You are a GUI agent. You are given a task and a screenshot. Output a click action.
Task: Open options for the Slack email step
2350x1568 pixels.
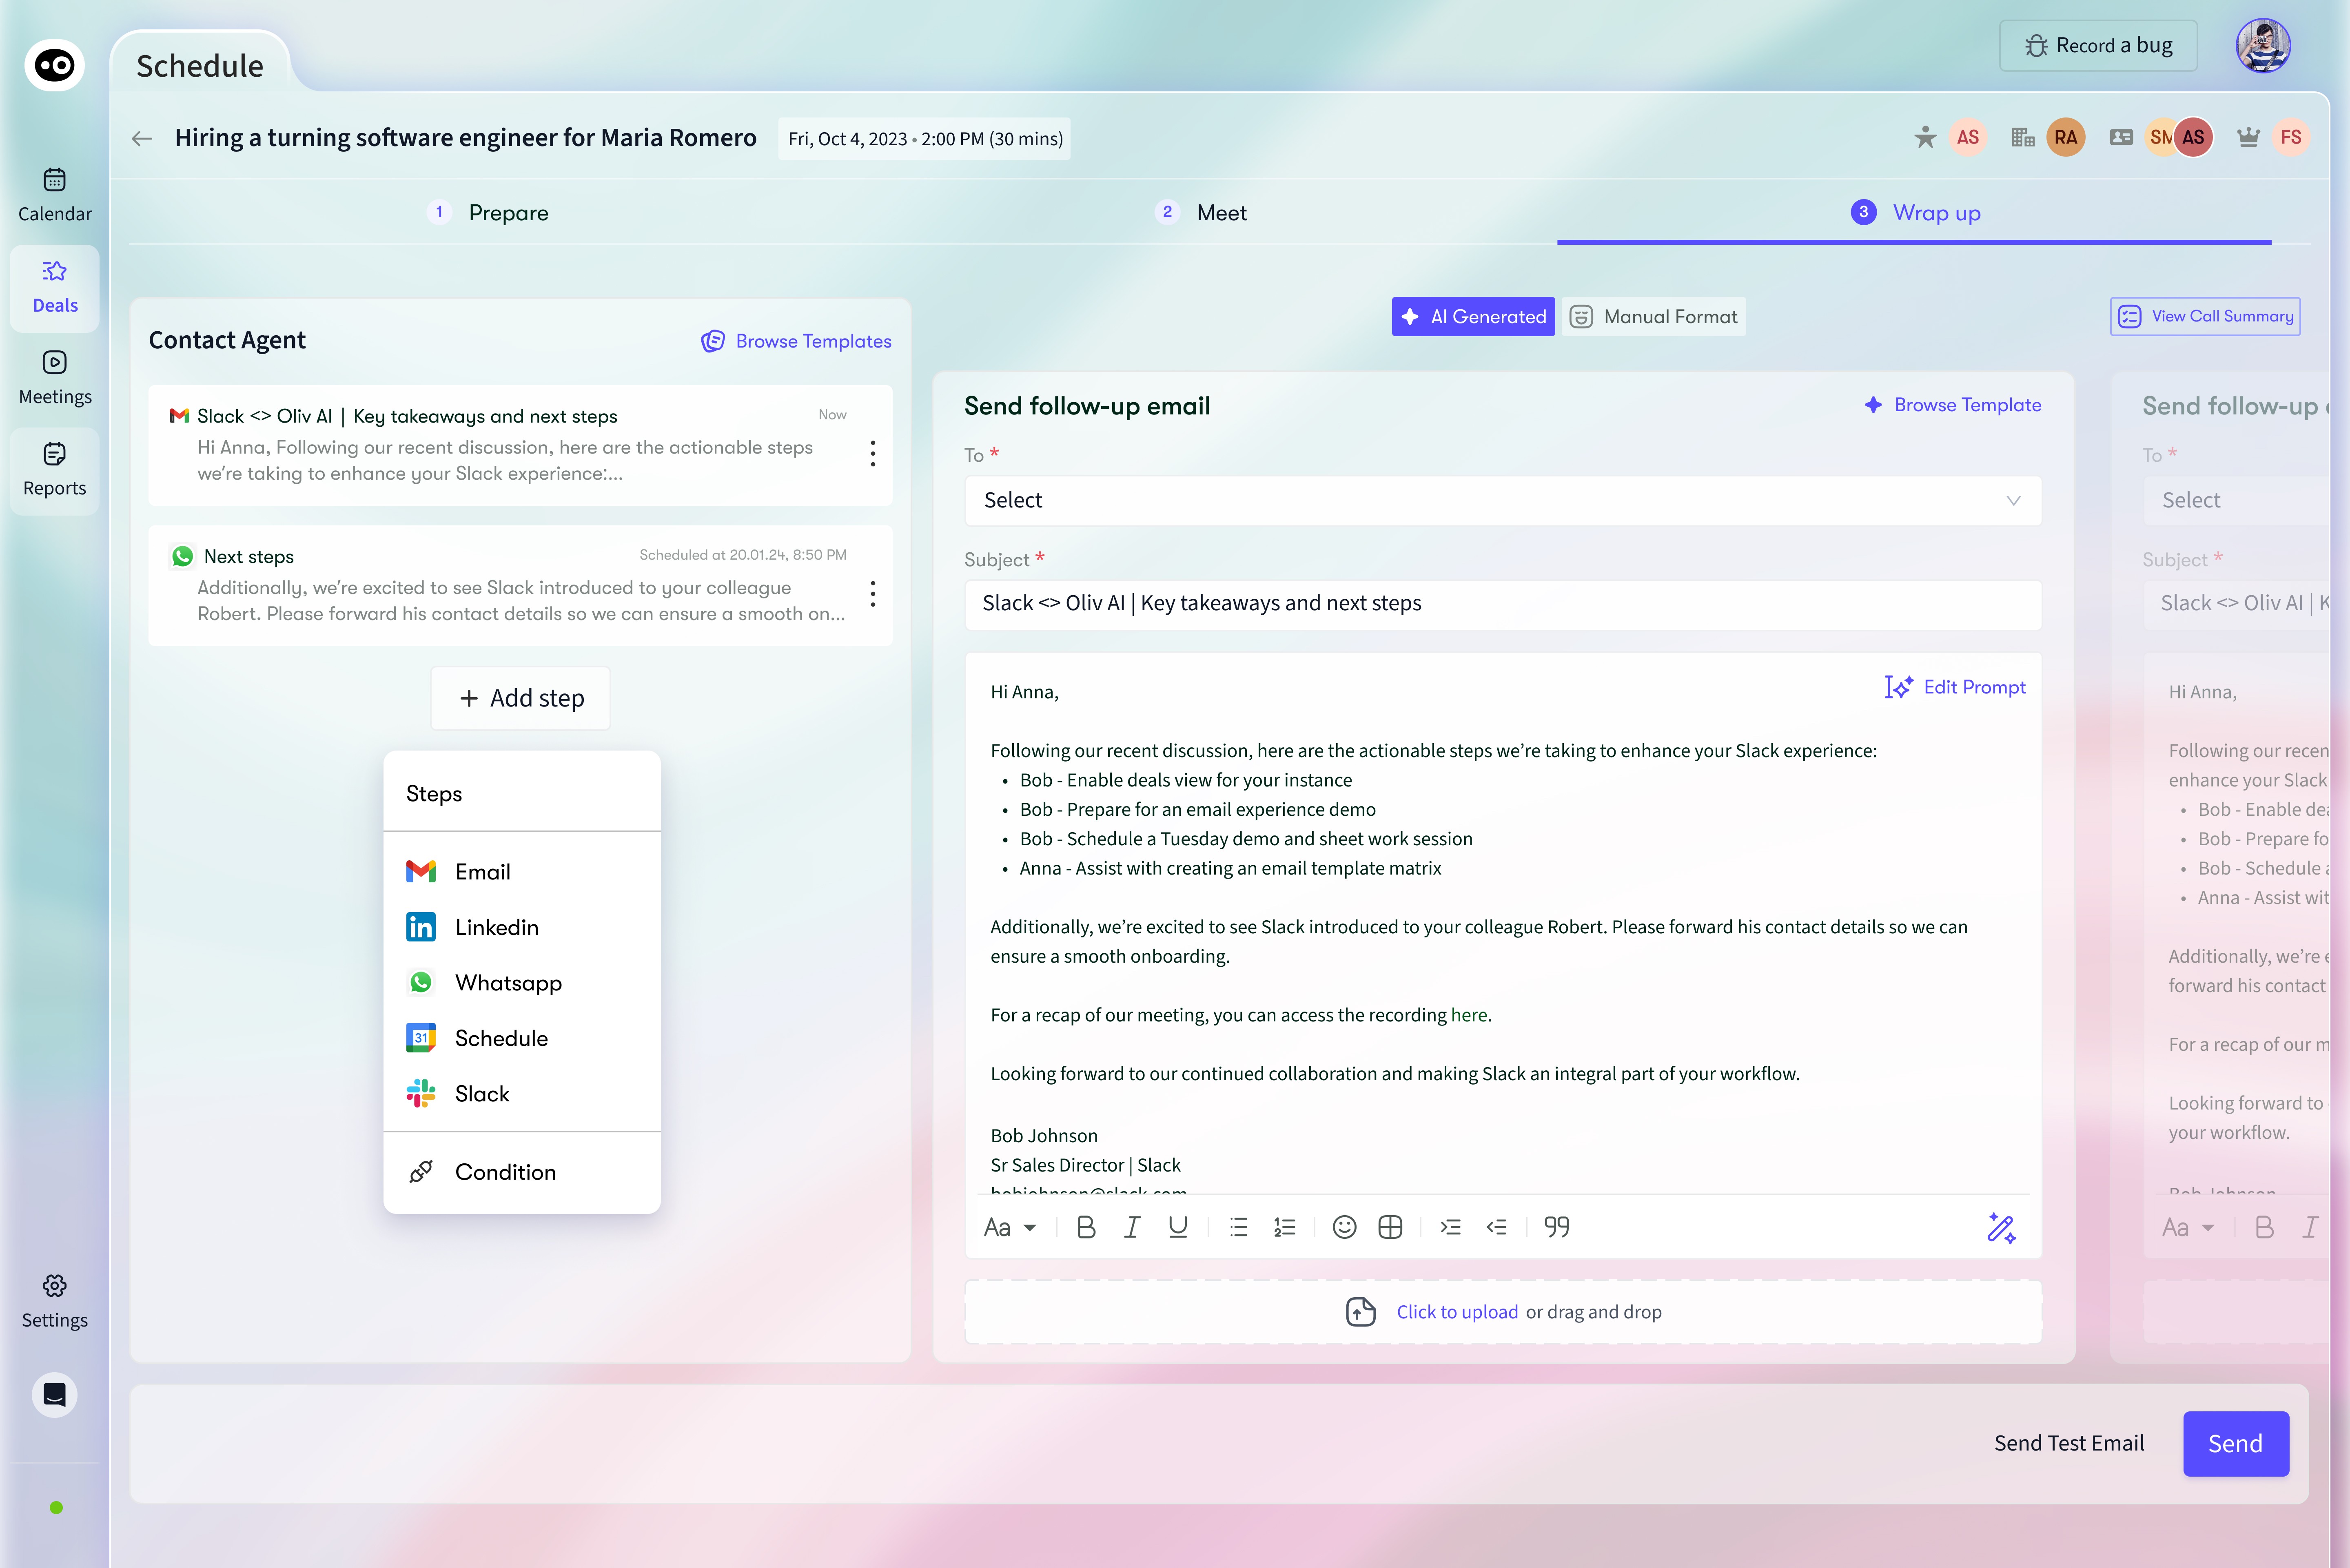click(873, 454)
